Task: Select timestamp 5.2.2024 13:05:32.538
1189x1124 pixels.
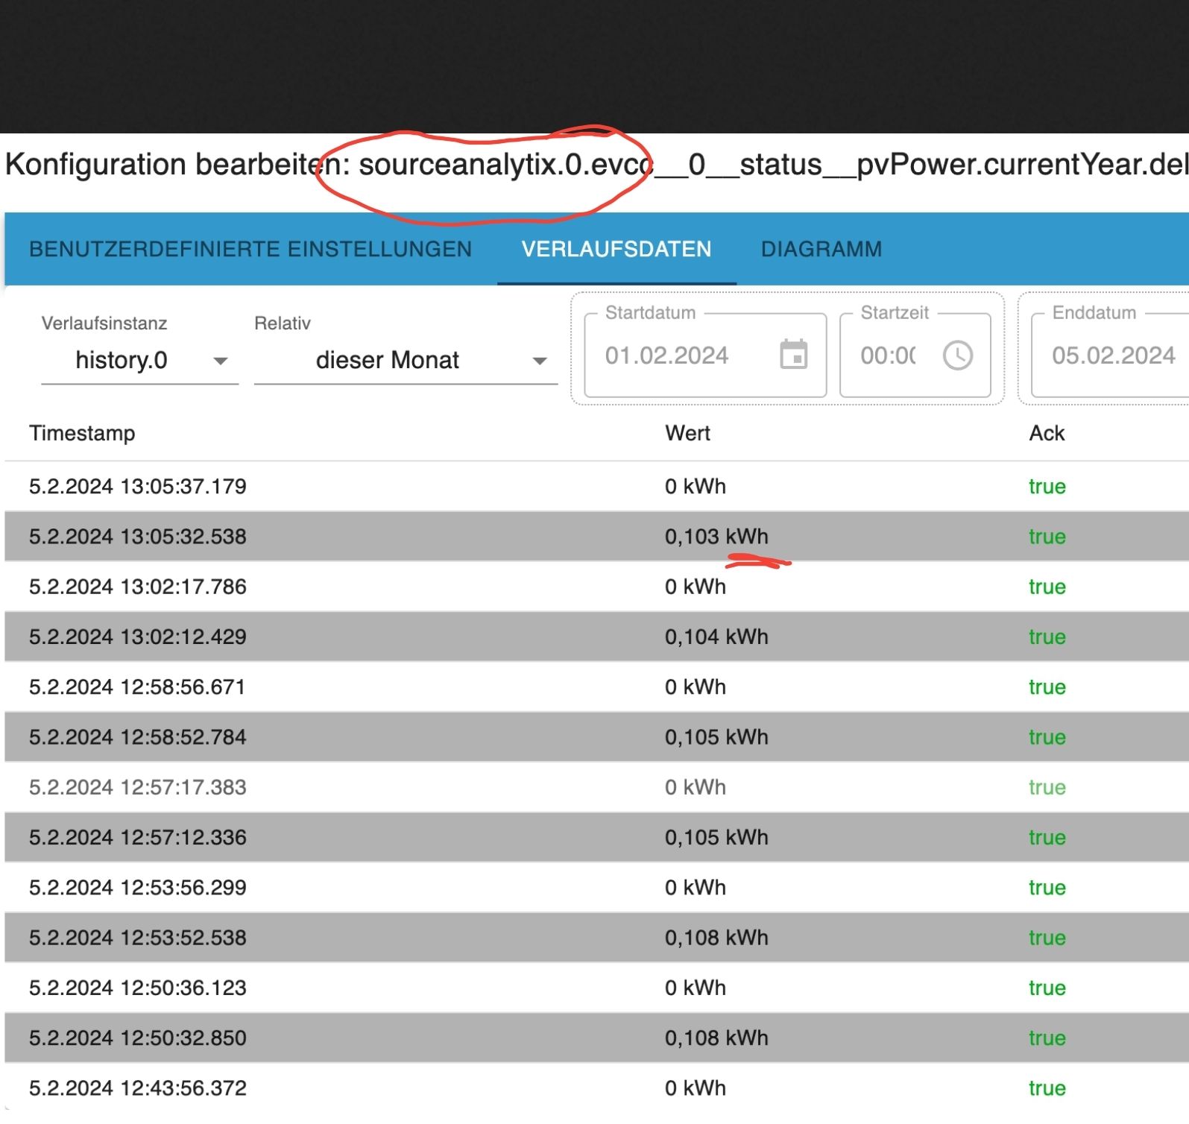Action: 138,537
